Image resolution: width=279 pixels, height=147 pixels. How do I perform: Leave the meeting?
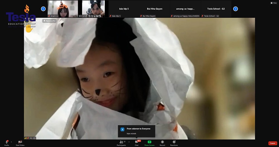273,143
